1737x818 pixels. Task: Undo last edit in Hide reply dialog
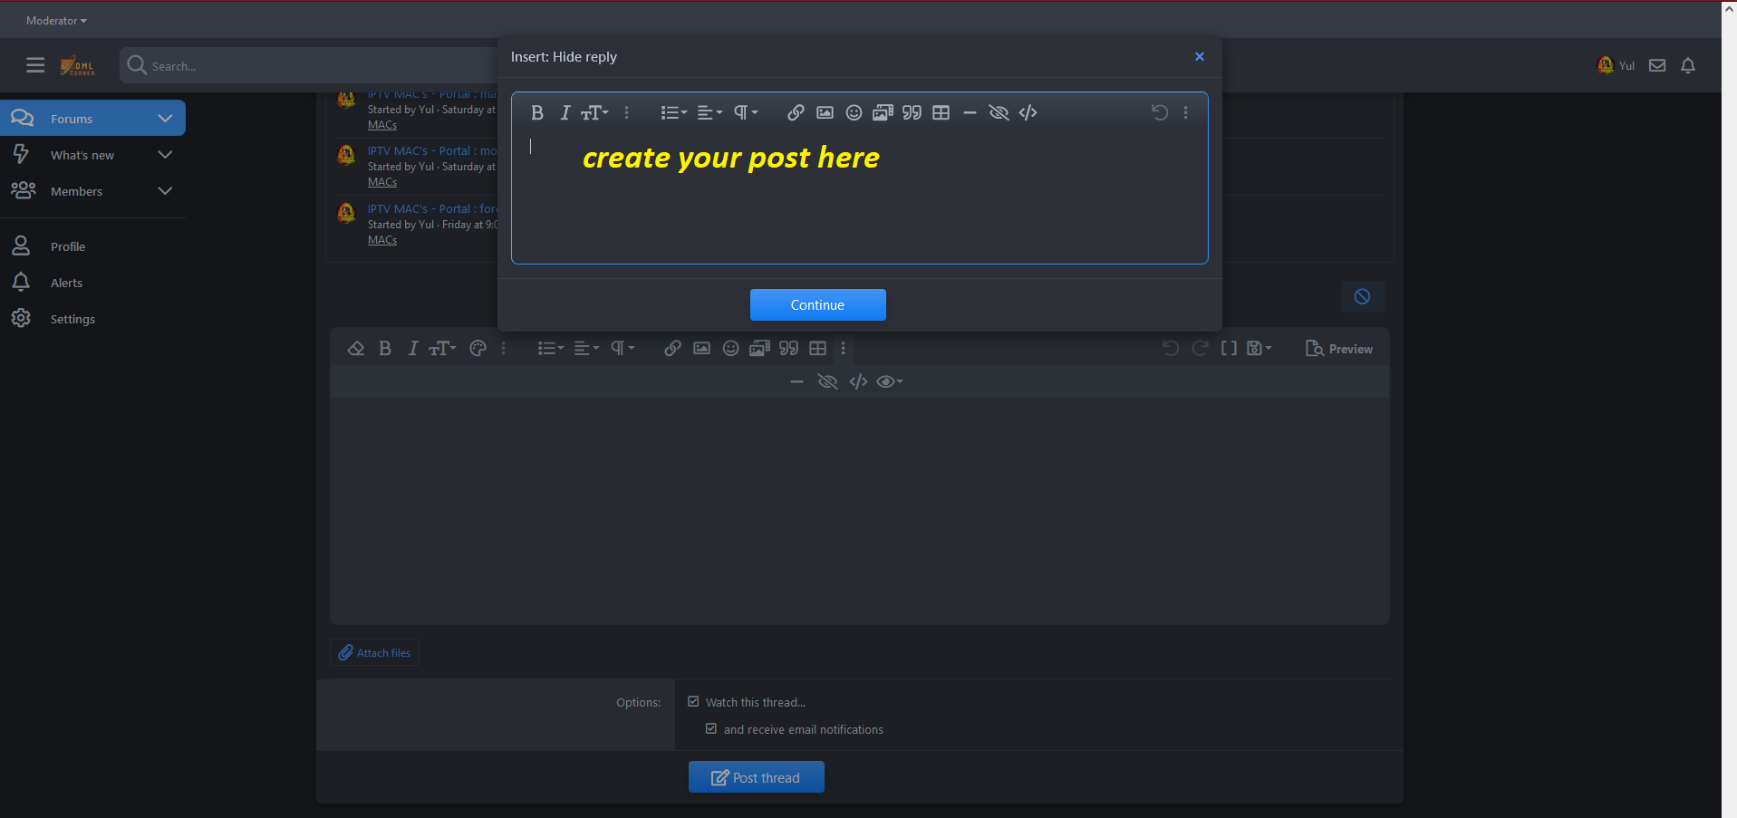click(1159, 112)
